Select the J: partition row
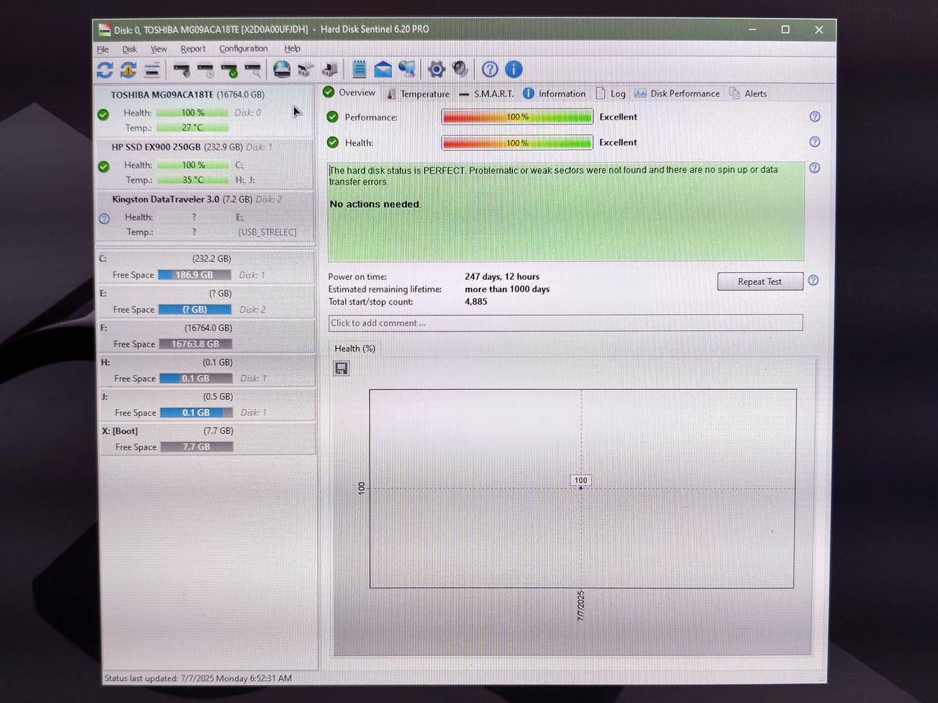The image size is (938, 703). pos(208,405)
